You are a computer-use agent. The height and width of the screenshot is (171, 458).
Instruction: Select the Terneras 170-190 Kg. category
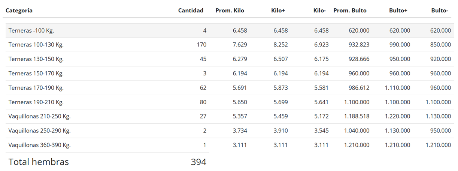pyautogui.click(x=36, y=88)
